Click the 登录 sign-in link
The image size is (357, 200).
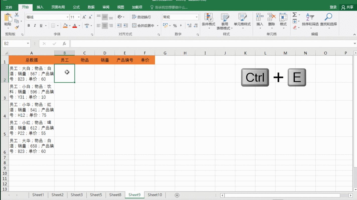(333, 7)
